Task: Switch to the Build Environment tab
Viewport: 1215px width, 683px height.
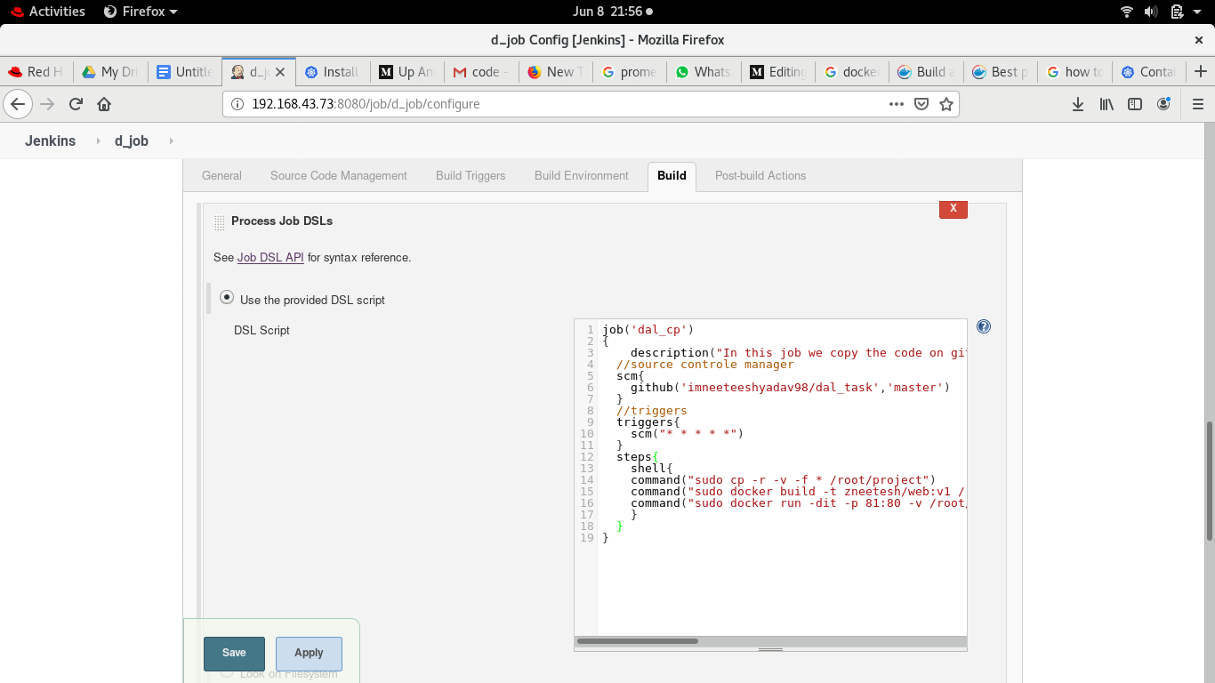Action: [582, 176]
